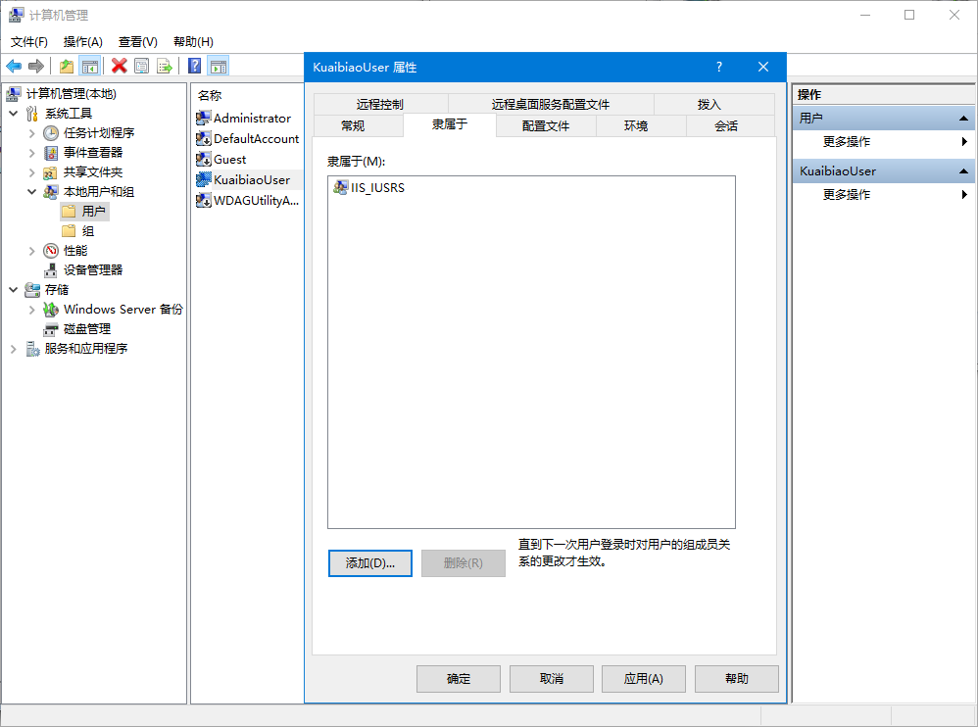Viewport: 978px width, 727px height.
Task: Click the 任务计划程序 clock icon
Action: pos(51,133)
